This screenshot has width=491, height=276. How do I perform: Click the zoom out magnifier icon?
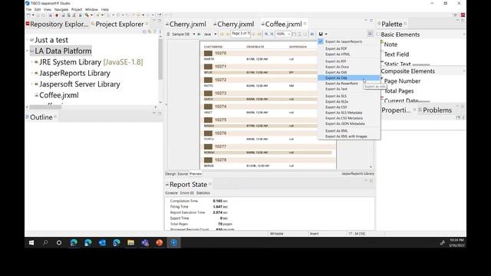click(272, 34)
